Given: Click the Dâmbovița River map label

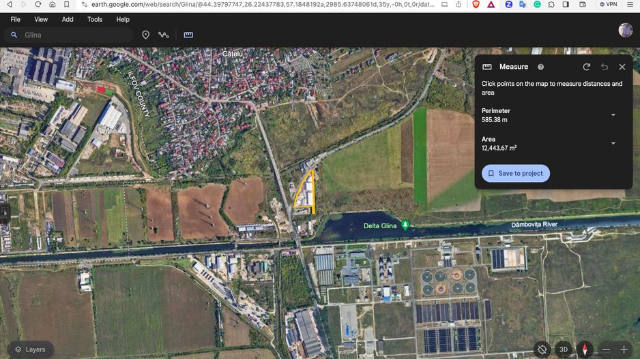Looking at the screenshot, I should pyautogui.click(x=534, y=225).
